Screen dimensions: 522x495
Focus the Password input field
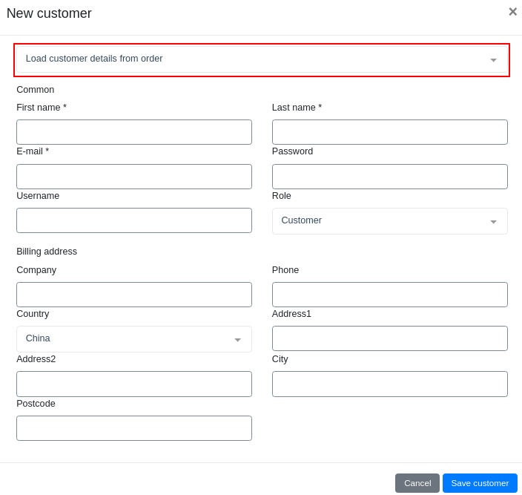(x=389, y=176)
